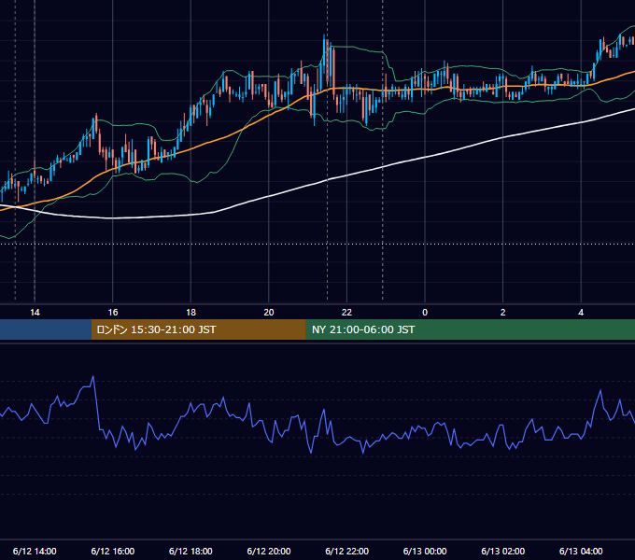Image resolution: width=635 pixels, height=560 pixels.
Task: Click hour label 2 on price chart axis
Action: pyautogui.click(x=503, y=313)
